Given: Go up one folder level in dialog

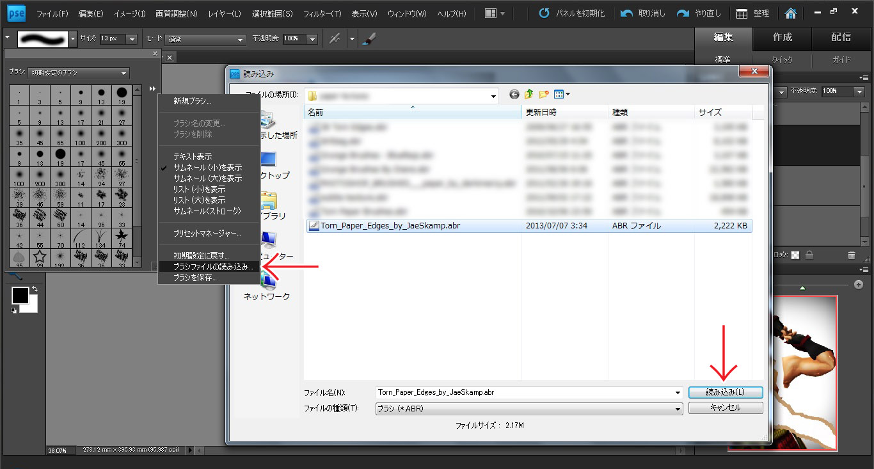Looking at the screenshot, I should coord(529,95).
